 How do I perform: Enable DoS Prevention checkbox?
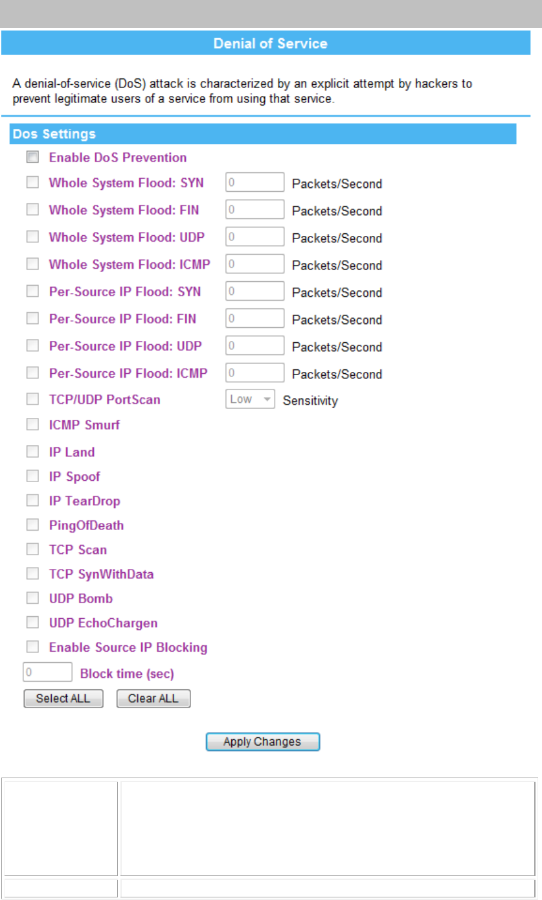[x=32, y=157]
